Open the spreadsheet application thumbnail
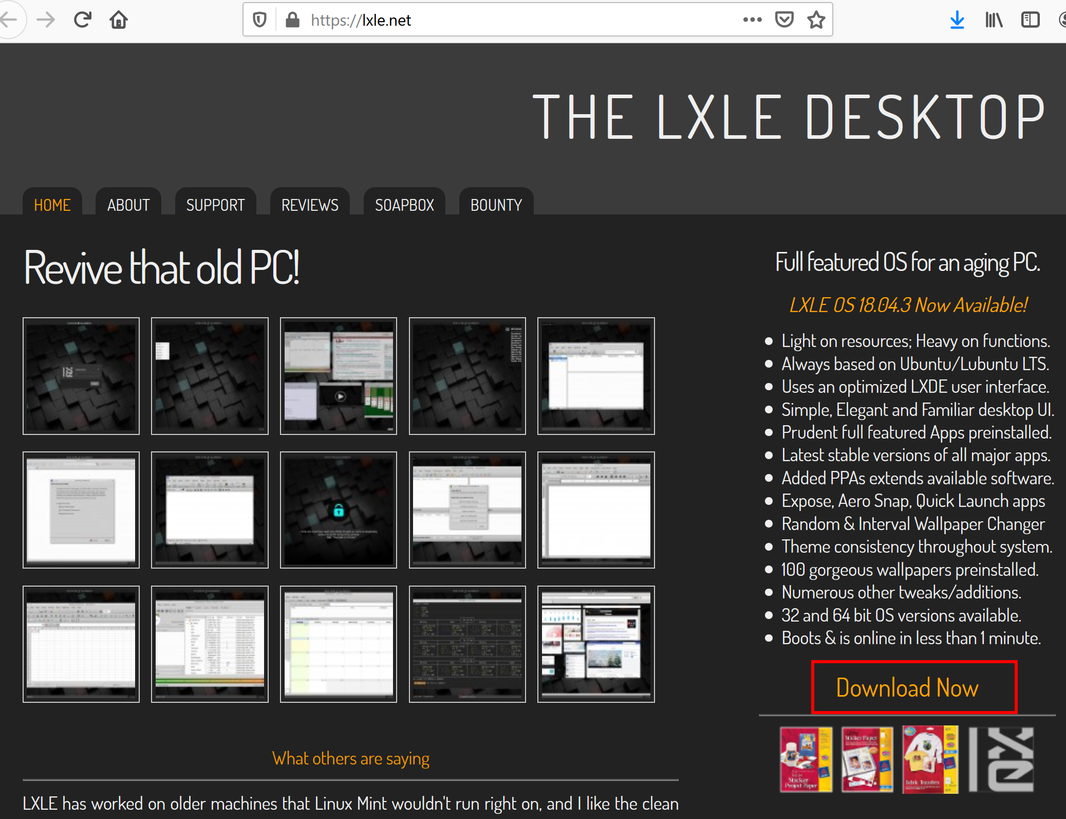1066x819 pixels. coord(81,644)
